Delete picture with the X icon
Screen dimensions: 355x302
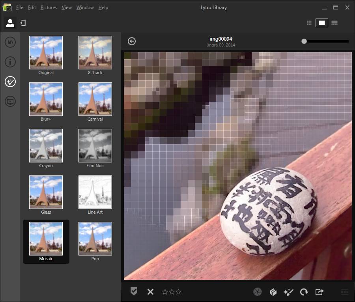coord(150,292)
